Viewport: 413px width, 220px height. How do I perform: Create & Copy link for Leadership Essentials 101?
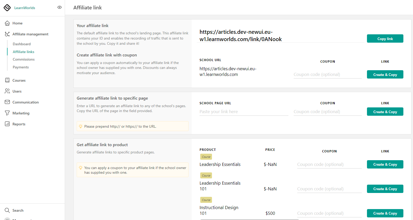coord(385,189)
